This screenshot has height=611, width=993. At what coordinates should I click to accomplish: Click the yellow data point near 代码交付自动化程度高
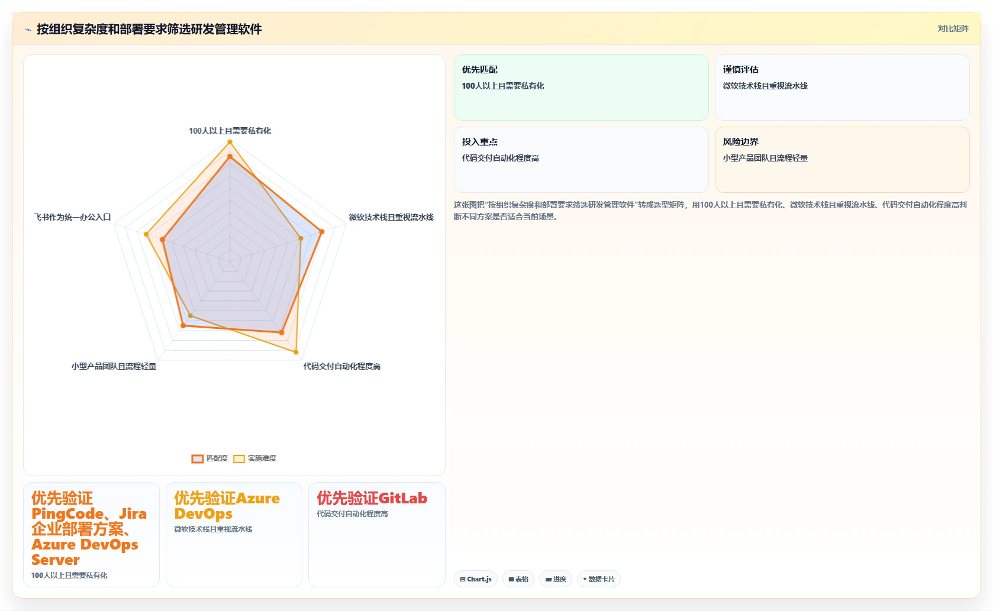point(296,352)
